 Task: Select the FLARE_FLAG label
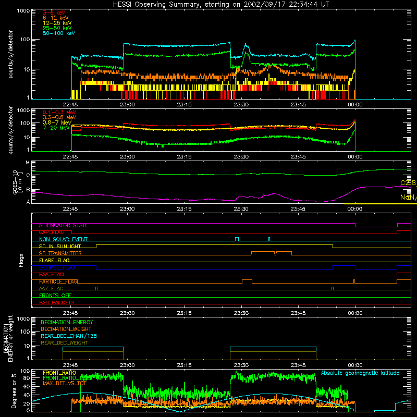click(x=54, y=260)
